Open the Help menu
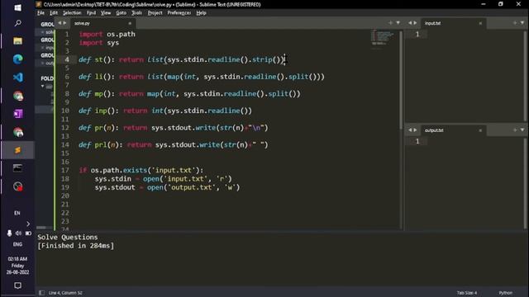This screenshot has width=529, height=297. 201,13
